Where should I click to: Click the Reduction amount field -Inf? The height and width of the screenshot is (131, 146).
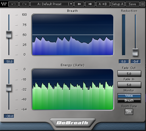pos(135,61)
